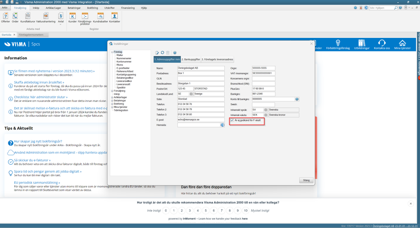Open 'EU periodisk sammanställning' link
420x228 pixels.
[x=37, y=182]
